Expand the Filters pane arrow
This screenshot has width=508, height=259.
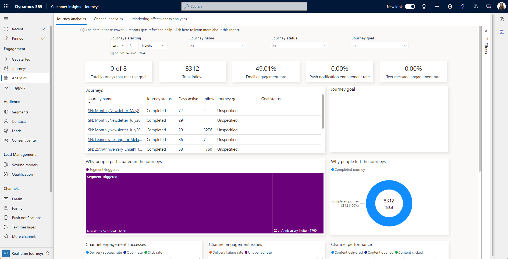(x=486, y=31)
